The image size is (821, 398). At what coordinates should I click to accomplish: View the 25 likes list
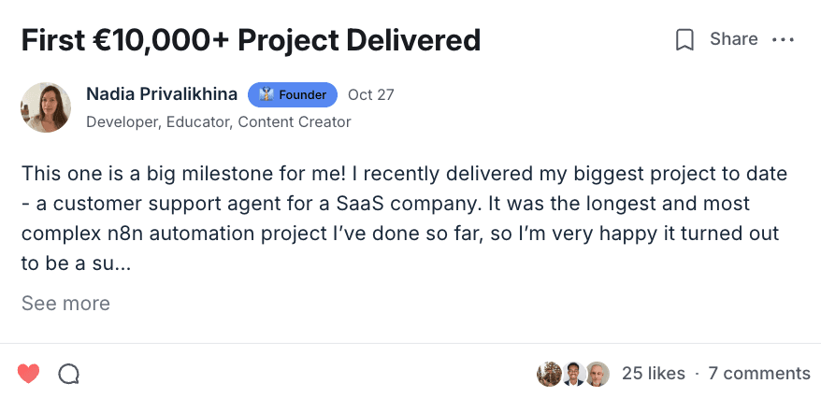653,374
